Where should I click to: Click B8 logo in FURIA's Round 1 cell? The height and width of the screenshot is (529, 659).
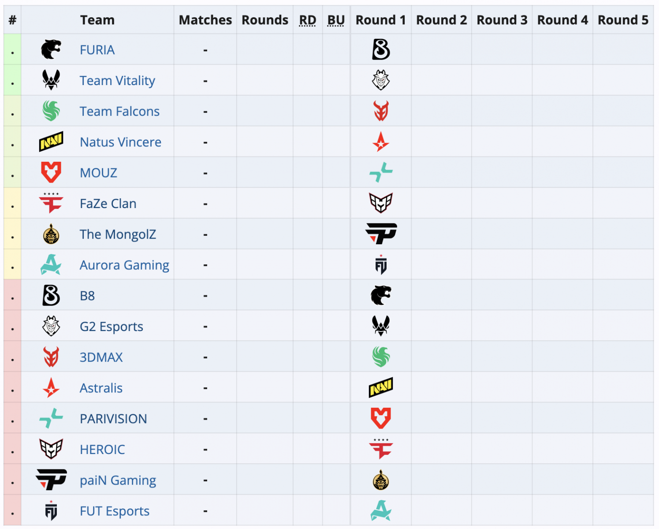pyautogui.click(x=381, y=49)
